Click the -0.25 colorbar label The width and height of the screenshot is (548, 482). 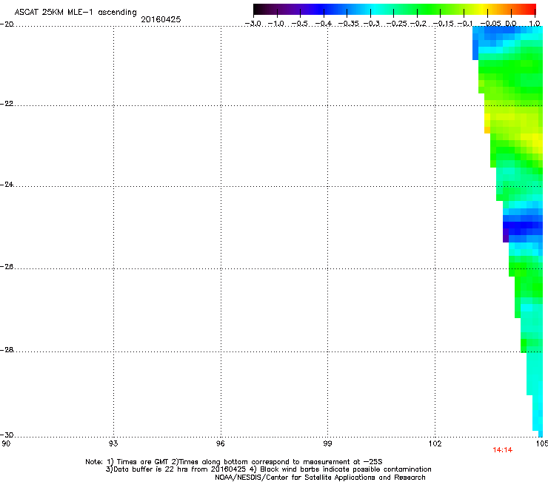point(397,24)
